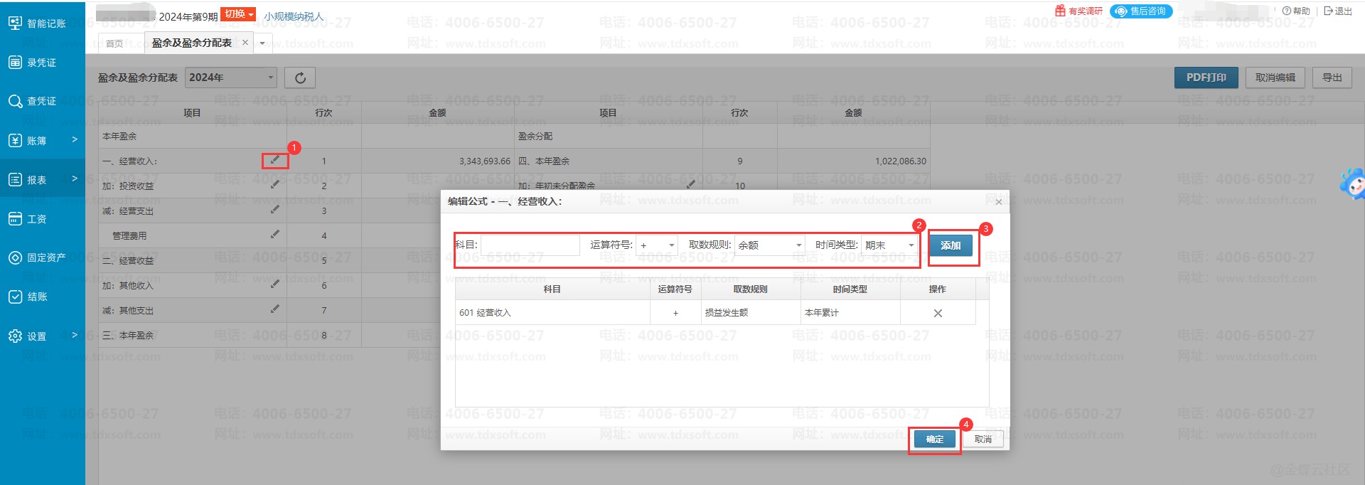Delete the 601 经营收入 formula row
Image resolution: width=1365 pixels, height=485 pixels.
(x=938, y=313)
